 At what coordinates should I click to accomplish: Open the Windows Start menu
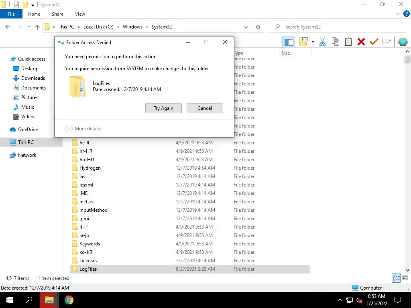[x=10, y=300]
